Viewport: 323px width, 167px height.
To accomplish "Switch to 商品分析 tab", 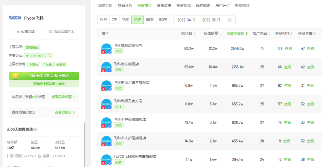I will coord(125,6).
